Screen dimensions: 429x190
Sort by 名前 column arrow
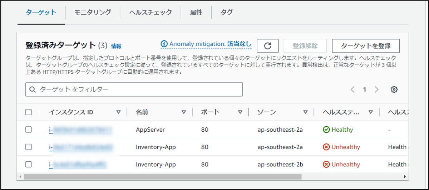[x=184, y=112]
